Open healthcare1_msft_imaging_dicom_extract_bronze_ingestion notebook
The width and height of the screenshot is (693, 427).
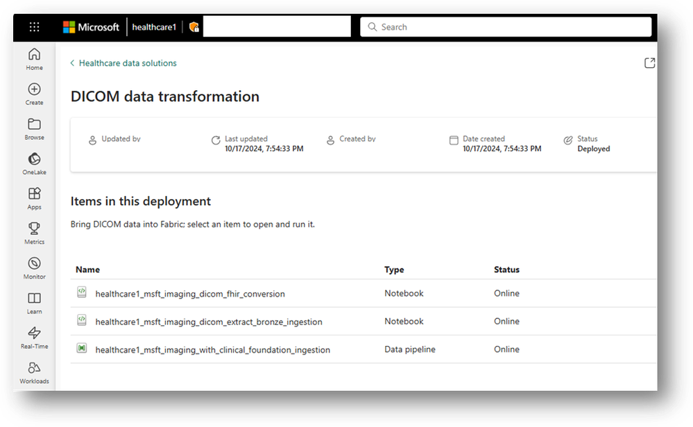pyautogui.click(x=209, y=322)
